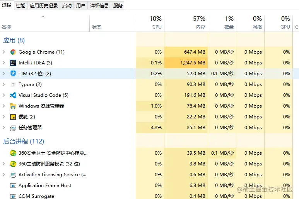Screen dimensions: 299x199
Task: Select the Application Frame Host name
Action: coord(45,186)
